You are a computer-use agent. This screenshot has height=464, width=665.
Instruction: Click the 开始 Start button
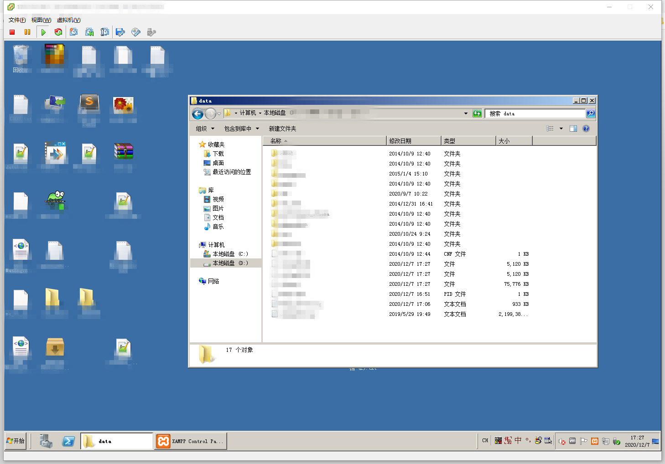16,441
